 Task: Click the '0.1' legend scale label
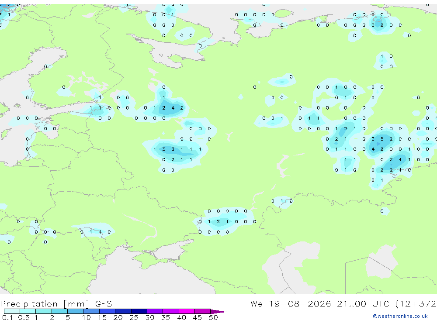click(x=7, y=317)
